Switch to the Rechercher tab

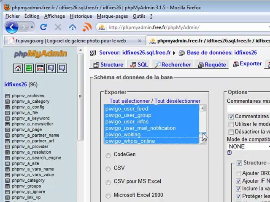coord(173,64)
